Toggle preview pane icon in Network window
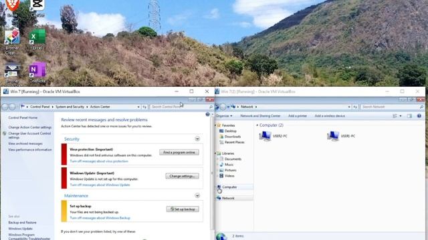This screenshot has width=428, height=240. click(409, 116)
